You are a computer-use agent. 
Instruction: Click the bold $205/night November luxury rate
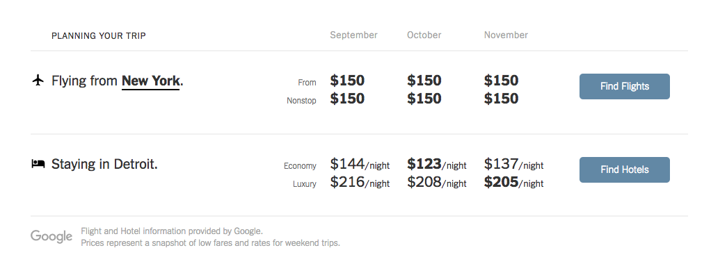point(513,182)
